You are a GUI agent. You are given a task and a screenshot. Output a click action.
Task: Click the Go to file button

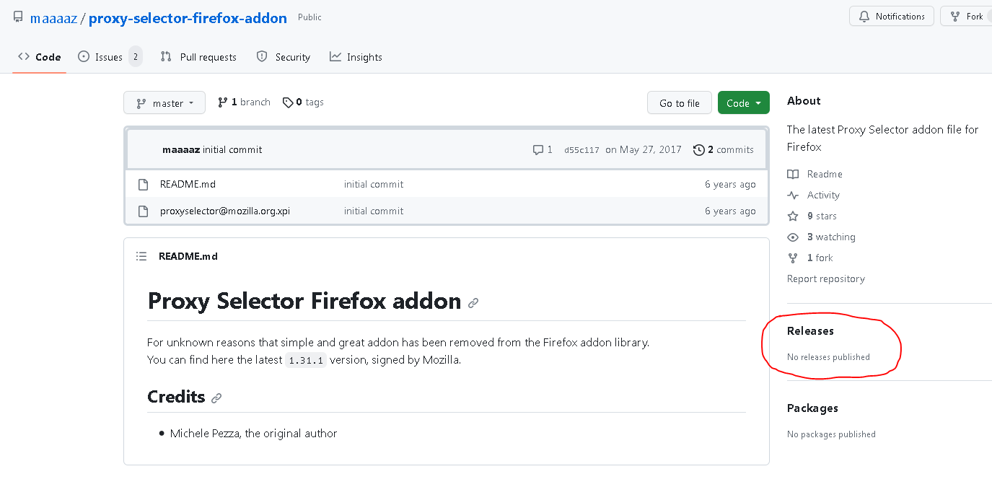pos(680,103)
